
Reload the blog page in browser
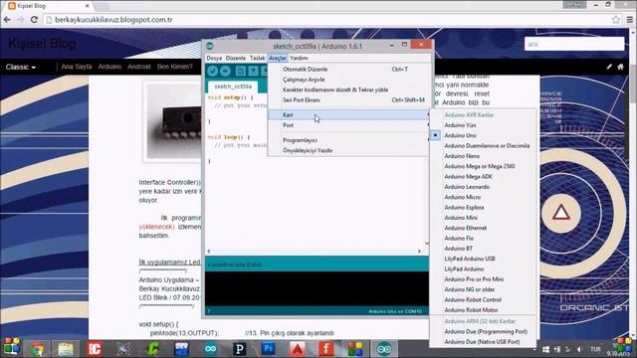(34, 20)
